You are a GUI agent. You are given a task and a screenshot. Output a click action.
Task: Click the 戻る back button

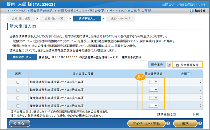coord(19,123)
